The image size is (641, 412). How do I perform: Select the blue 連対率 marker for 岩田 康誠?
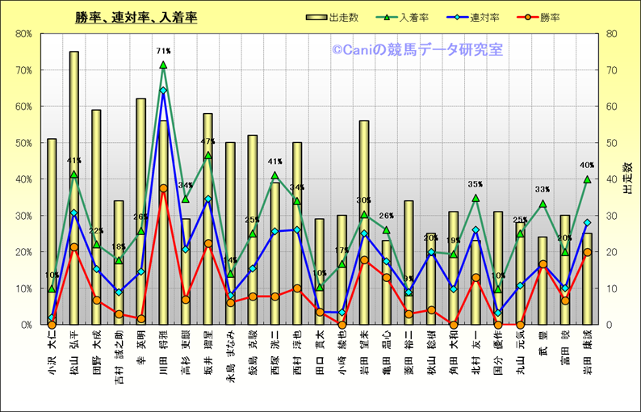click(587, 223)
